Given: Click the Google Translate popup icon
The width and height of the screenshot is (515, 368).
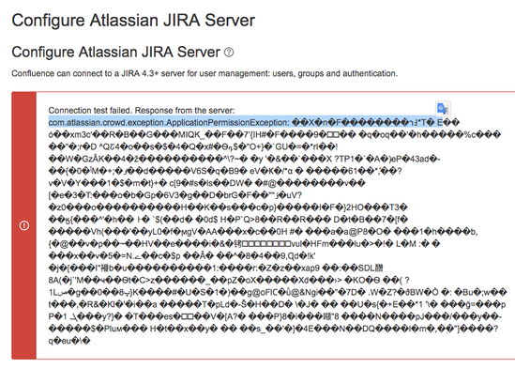Looking at the screenshot, I should point(443,109).
